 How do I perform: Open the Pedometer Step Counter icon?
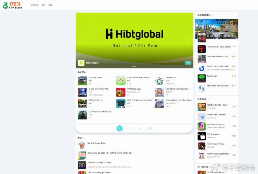[x=202, y=88]
